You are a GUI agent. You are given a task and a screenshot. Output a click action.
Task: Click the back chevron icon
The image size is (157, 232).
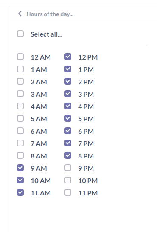[x=20, y=14]
